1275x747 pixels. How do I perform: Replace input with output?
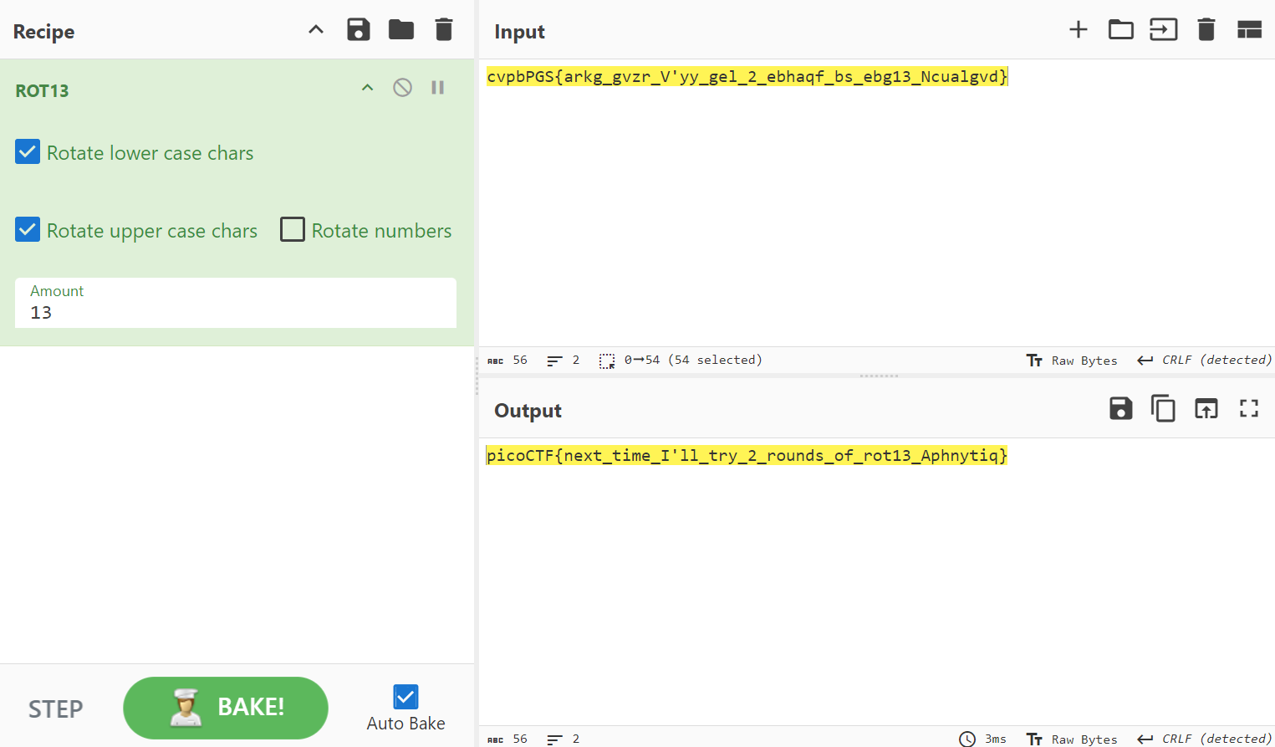click(1206, 409)
